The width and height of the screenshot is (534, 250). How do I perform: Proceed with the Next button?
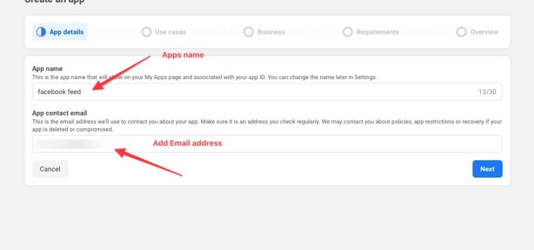coord(488,169)
